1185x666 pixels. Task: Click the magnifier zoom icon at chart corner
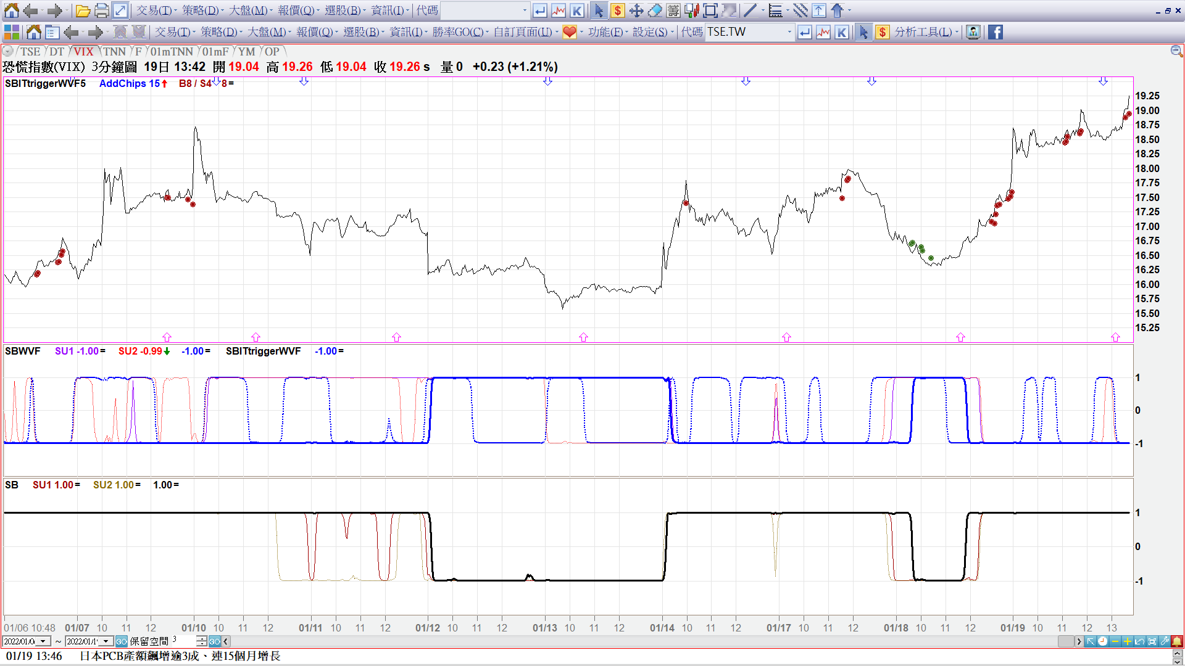(1176, 51)
